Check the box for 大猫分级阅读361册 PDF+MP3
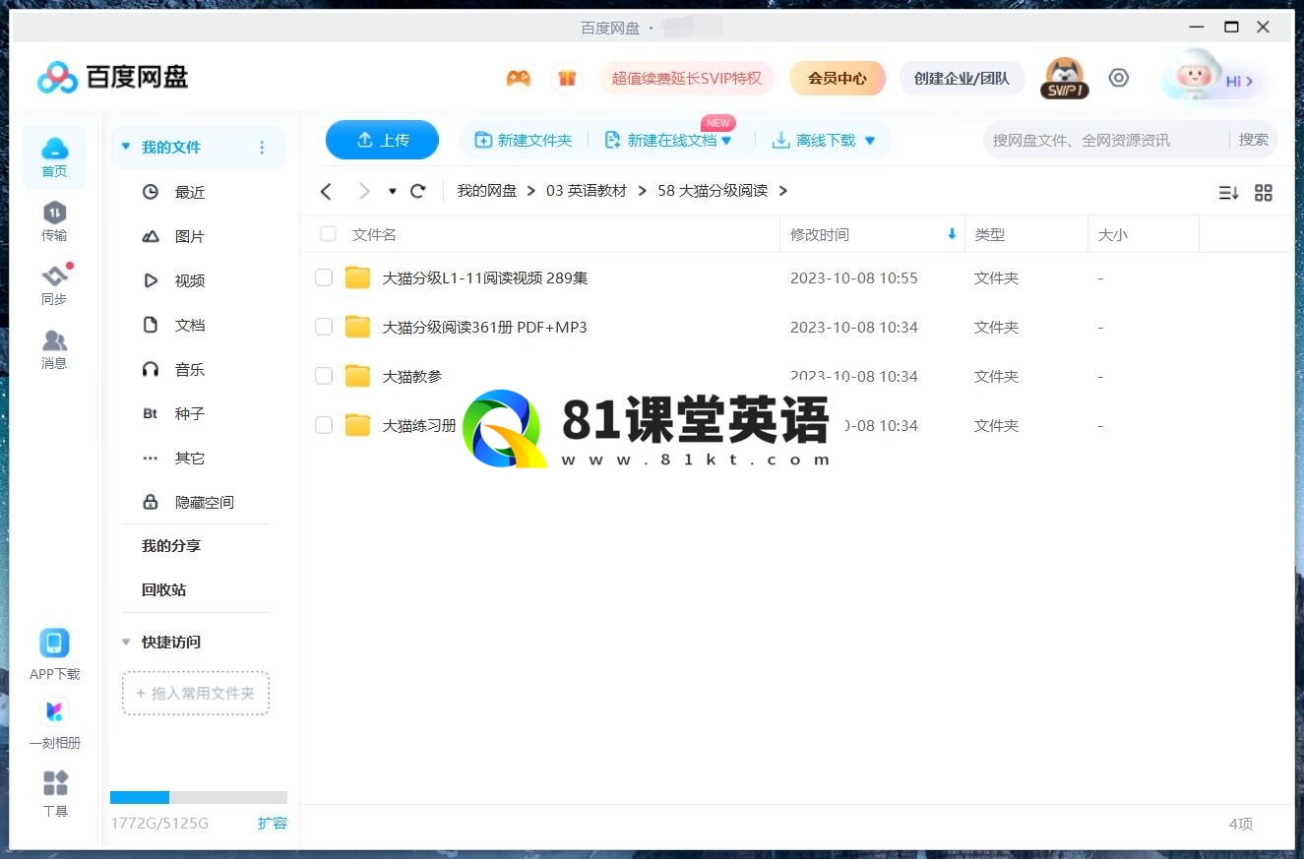 (324, 327)
